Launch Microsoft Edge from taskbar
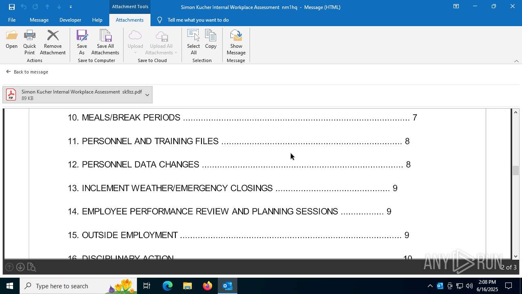The width and height of the screenshot is (522, 294). [x=168, y=286]
